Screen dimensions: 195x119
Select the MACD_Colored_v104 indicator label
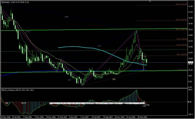[10, 90]
